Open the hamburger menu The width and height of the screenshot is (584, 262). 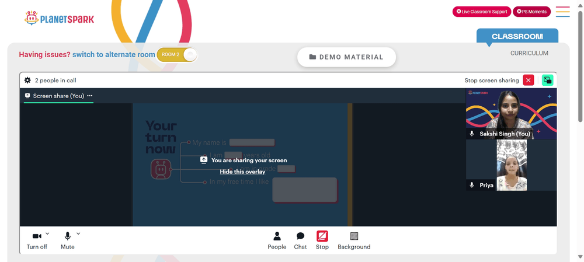[x=563, y=12]
